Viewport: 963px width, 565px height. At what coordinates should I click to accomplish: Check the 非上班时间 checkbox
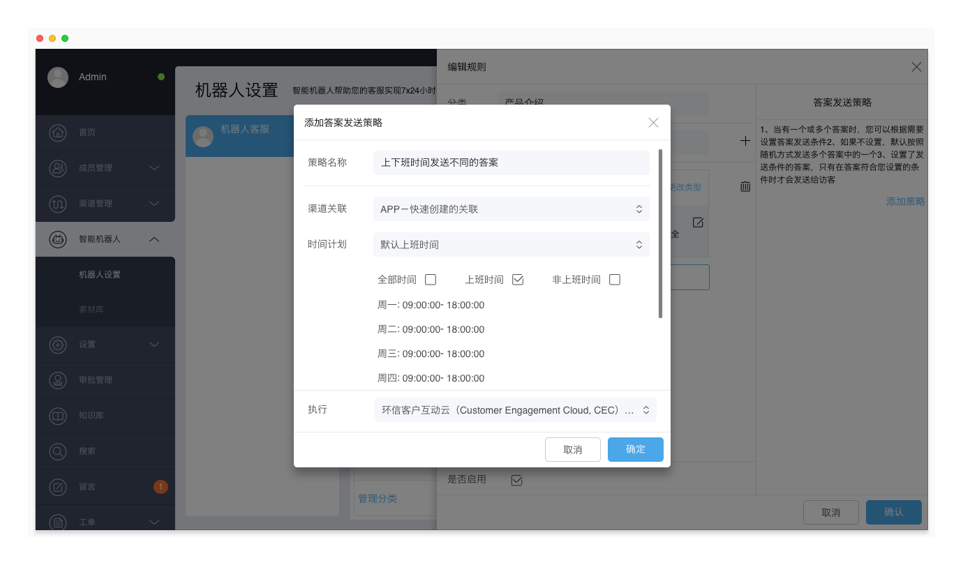coord(615,280)
